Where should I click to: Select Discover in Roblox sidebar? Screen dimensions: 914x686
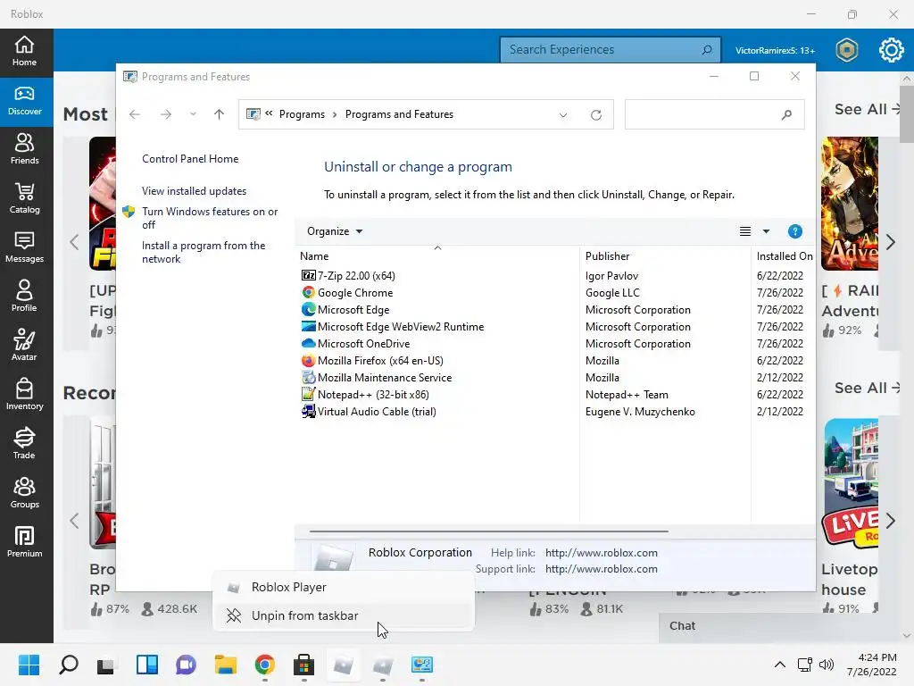coord(24,101)
